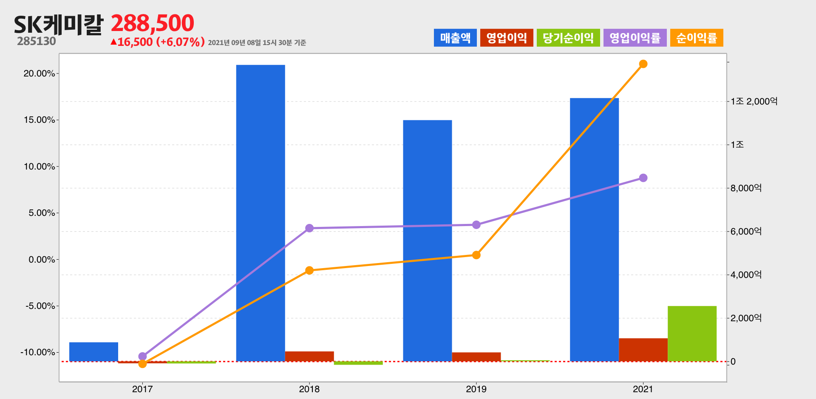816x399 pixels.
Task: Select the 2018 red 영업이익 bar
Action: [x=309, y=357]
